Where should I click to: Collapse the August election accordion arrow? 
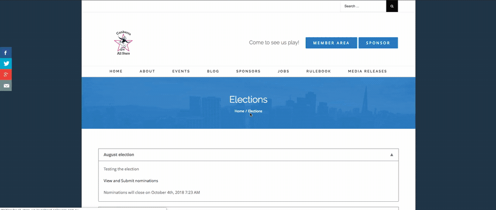coord(391,155)
